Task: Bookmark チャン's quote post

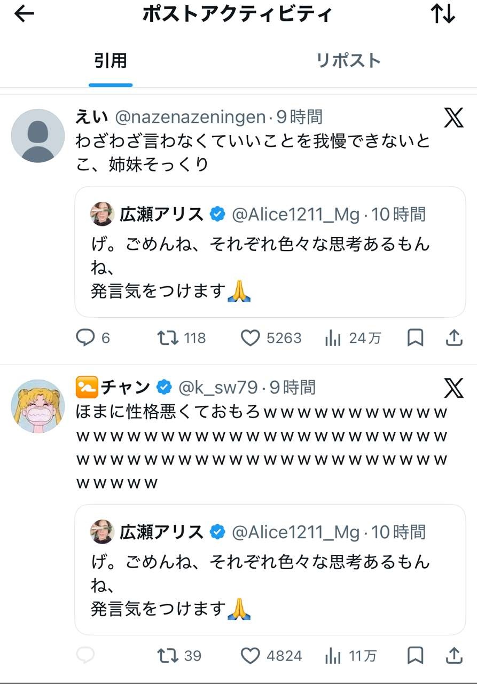Action: coord(415,655)
